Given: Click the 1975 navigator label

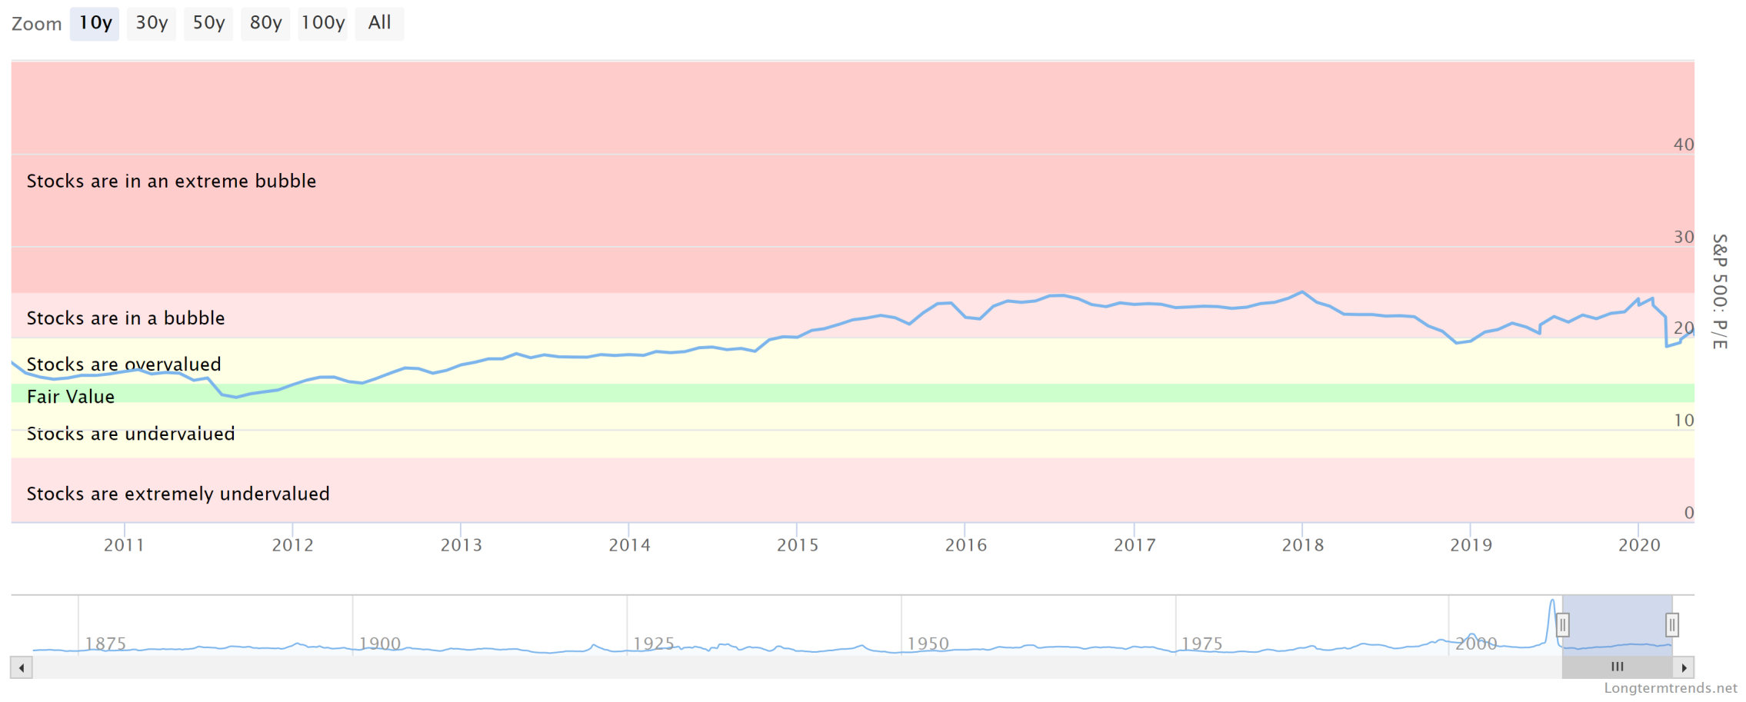Looking at the screenshot, I should coord(1202,644).
